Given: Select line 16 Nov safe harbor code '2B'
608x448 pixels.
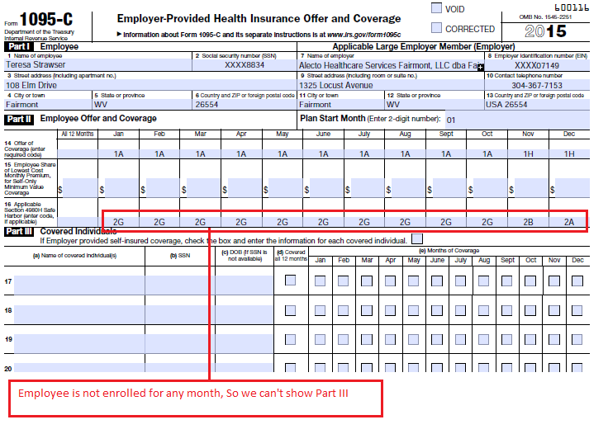Looking at the screenshot, I should click(x=528, y=222).
